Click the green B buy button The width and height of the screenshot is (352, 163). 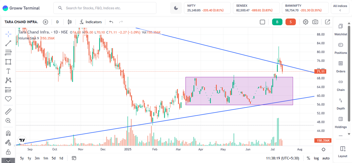click(x=277, y=22)
